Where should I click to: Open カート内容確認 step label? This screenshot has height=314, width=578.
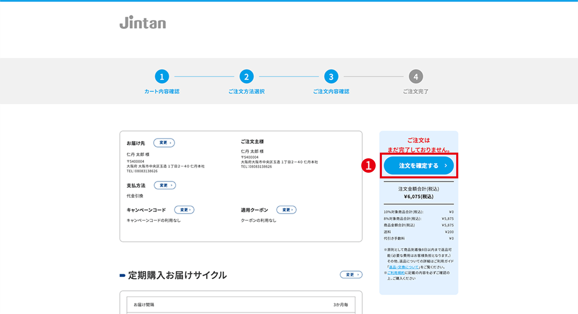click(162, 92)
